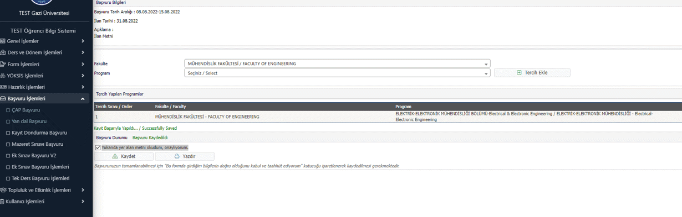Image resolution: width=682 pixels, height=217 pixels.
Task: Expand Ders ve Dönem İşlemleri chevron
Action: [83, 52]
